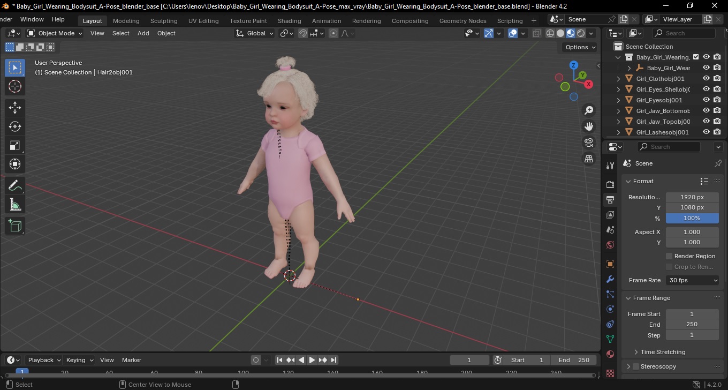This screenshot has width=728, height=390.
Task: Hide Girl_Eyesobj001 in viewport
Action: click(x=706, y=100)
